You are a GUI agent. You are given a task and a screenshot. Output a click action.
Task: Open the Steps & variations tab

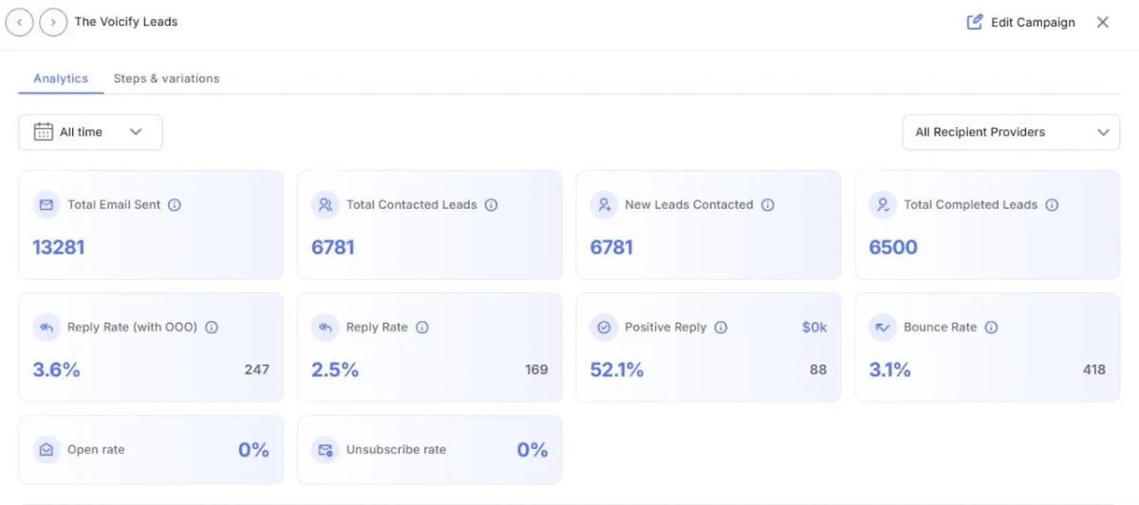pos(166,79)
